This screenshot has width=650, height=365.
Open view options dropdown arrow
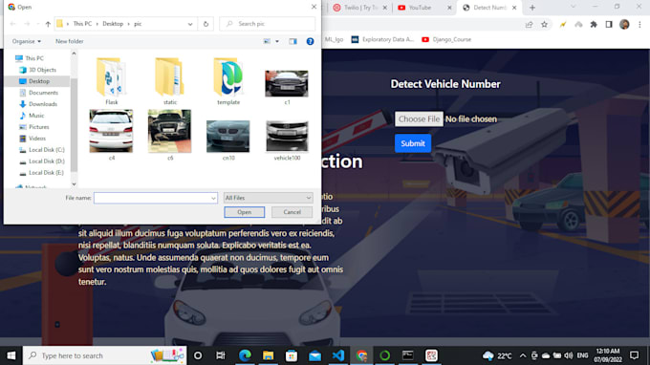click(x=277, y=41)
